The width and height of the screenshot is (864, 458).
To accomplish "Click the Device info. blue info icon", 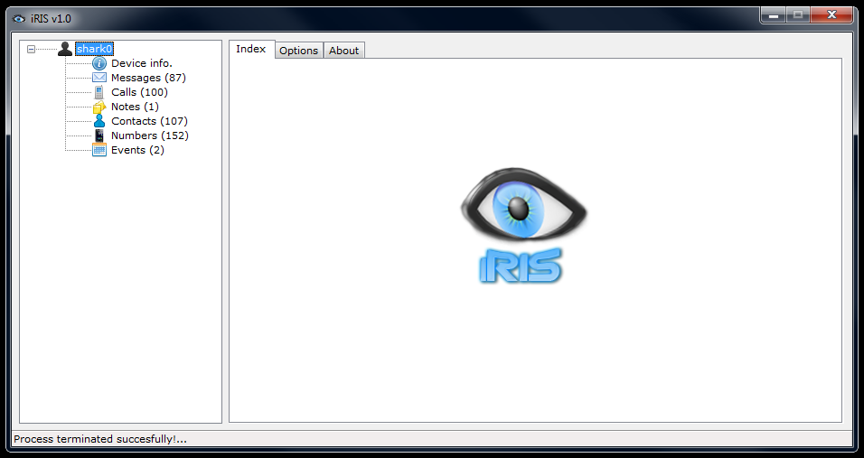I will click(x=99, y=63).
